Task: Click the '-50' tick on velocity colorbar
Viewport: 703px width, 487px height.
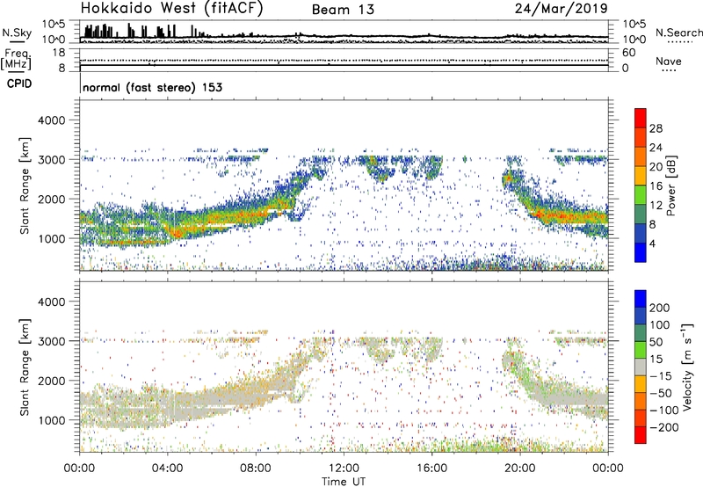Action: [x=661, y=393]
